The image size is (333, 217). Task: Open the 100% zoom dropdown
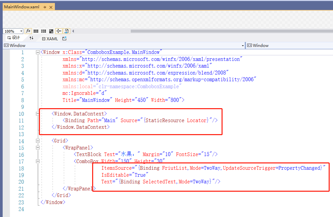click(x=21, y=31)
